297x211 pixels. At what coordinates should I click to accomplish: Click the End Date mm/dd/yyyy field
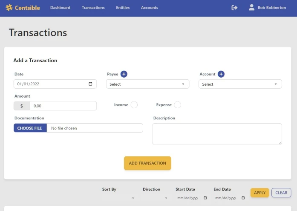(x=230, y=198)
